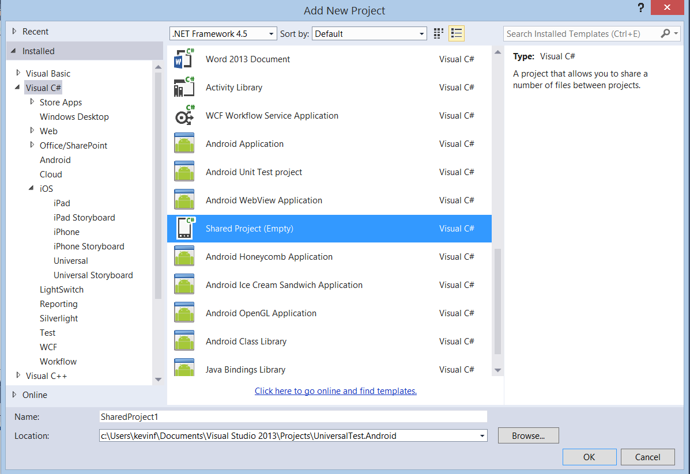The height and width of the screenshot is (474, 690).
Task: Click the Android WebView Application icon
Action: (x=184, y=200)
